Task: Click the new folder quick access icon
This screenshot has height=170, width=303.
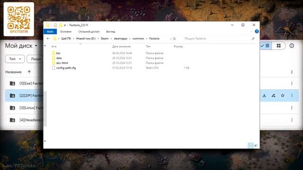Action: point(61,25)
